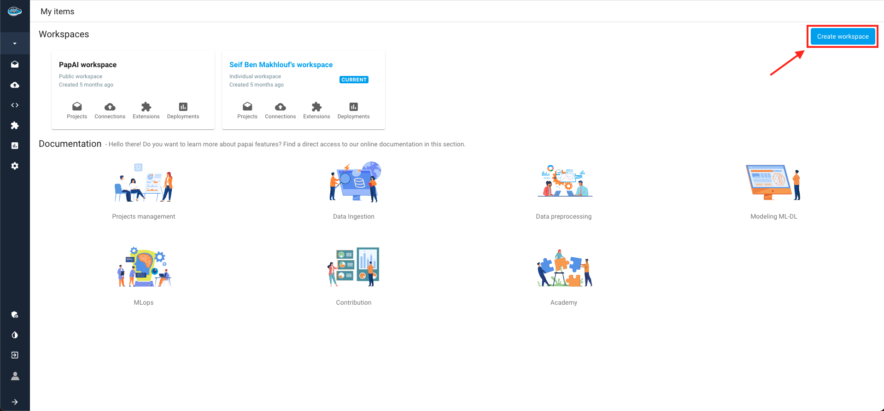884x411 pixels.
Task: Click the Workspaces section heading
Action: coord(64,34)
